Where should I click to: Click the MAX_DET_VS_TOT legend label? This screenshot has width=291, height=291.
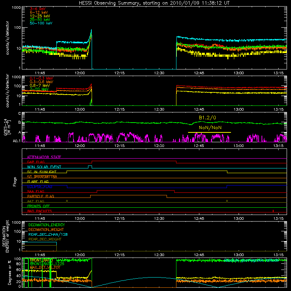click(45, 267)
